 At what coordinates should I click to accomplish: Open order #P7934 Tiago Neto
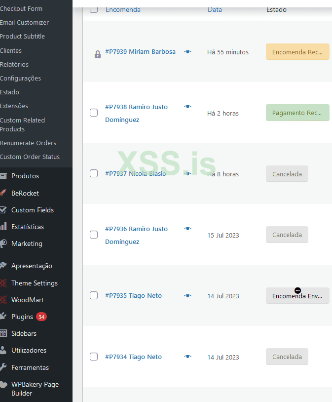click(134, 357)
